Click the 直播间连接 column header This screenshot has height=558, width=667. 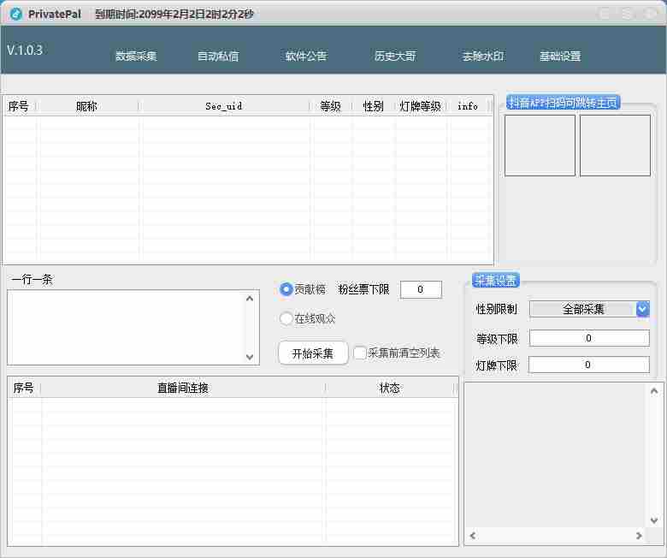click(x=182, y=388)
